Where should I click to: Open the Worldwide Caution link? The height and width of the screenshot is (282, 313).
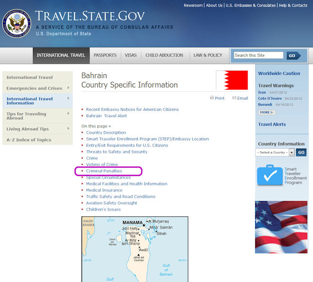(x=279, y=73)
